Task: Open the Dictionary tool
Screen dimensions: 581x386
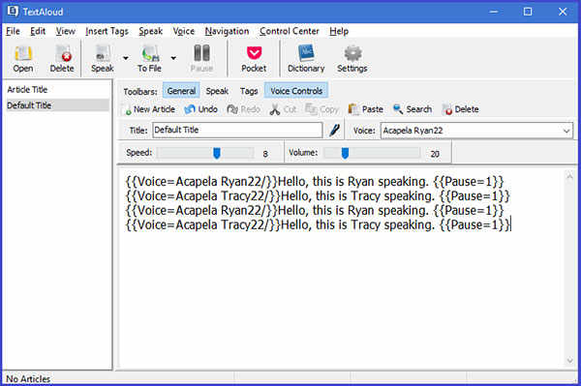Action: [x=306, y=53]
